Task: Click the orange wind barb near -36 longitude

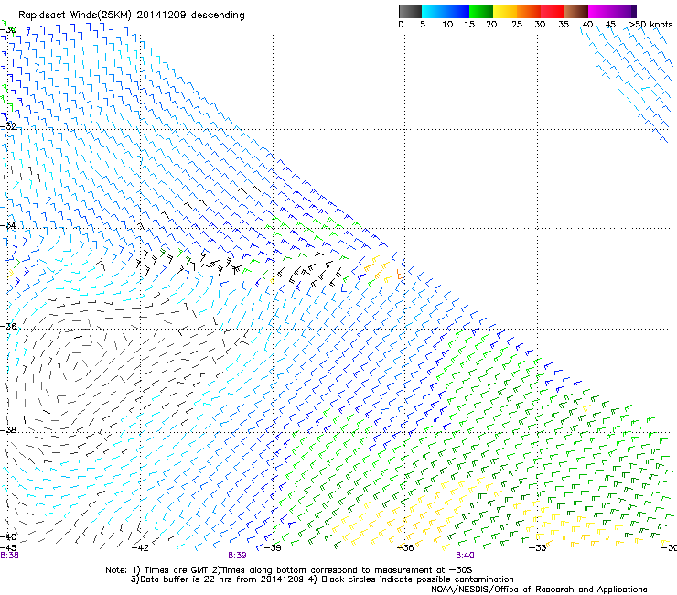Action: click(400, 275)
